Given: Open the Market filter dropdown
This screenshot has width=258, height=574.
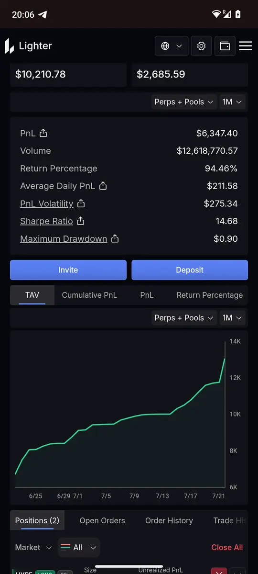Looking at the screenshot, I should [33, 547].
